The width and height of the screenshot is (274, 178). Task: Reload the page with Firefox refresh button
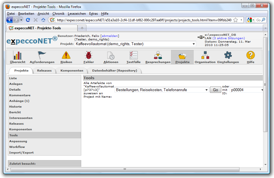tap(28, 20)
